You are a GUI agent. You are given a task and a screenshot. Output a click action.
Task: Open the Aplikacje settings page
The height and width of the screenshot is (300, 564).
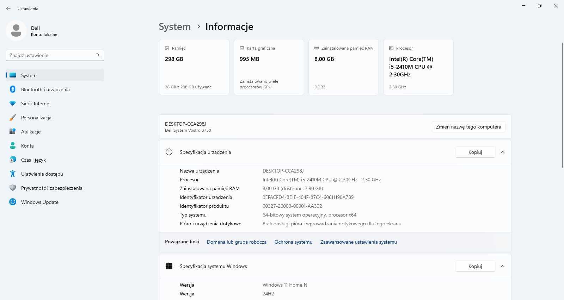[55, 132]
